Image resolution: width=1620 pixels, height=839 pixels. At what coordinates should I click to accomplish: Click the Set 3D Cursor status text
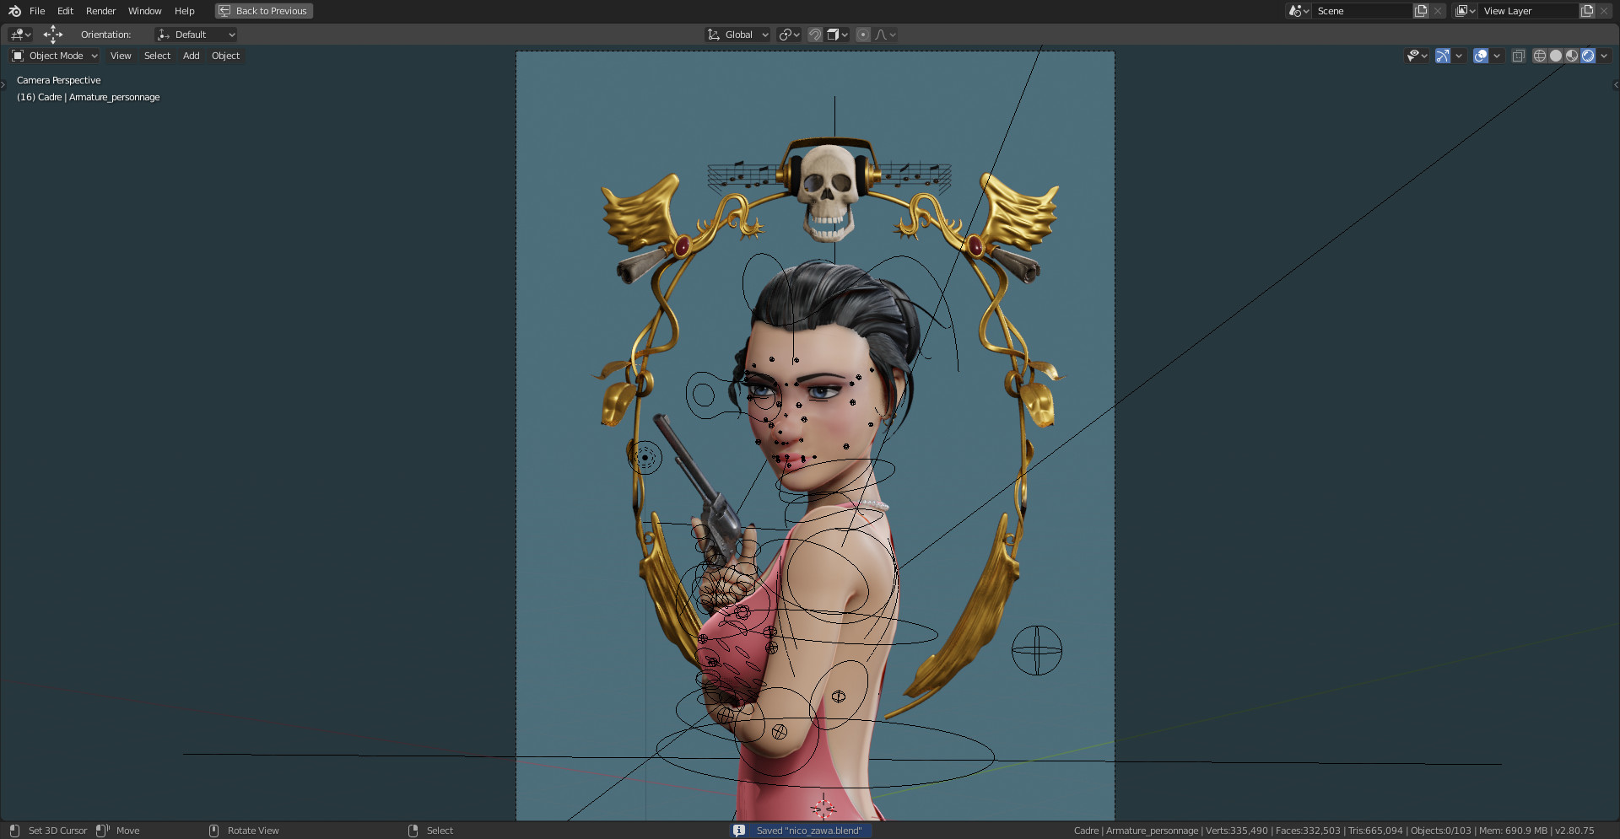coord(57,831)
